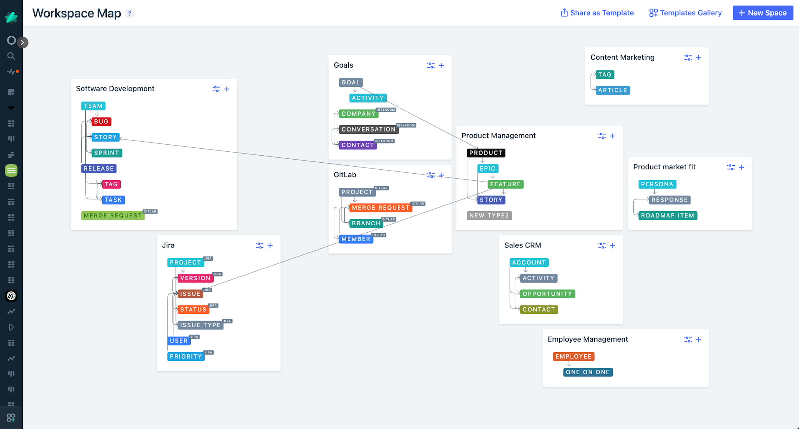The width and height of the screenshot is (799, 429).
Task: Add a type to the Product Management space
Action: click(x=613, y=136)
